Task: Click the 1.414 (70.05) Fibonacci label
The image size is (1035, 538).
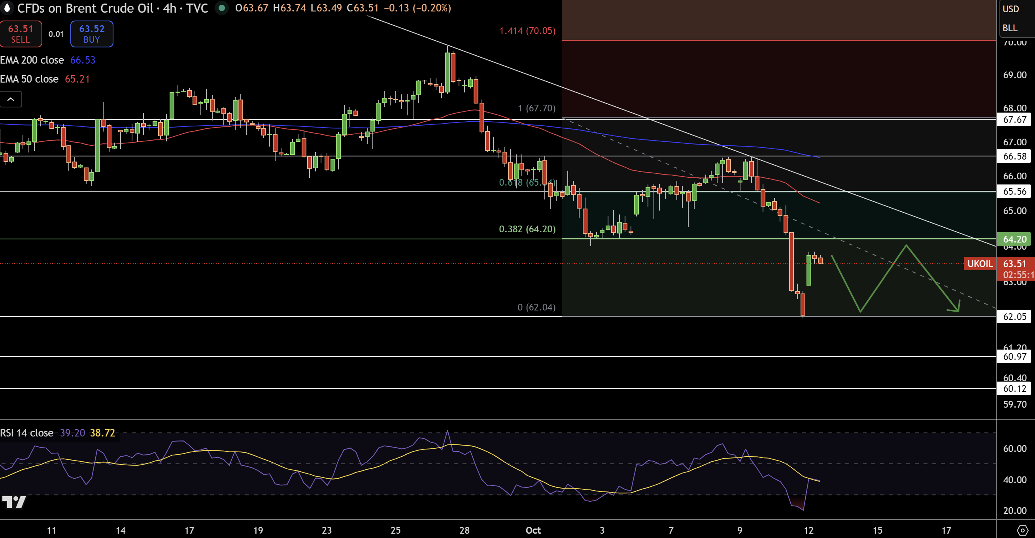Action: [527, 31]
